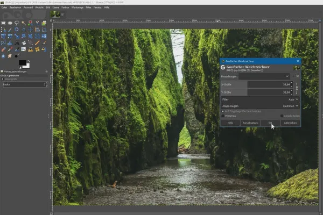Open the Filter menu in menu bar

(x=89, y=8)
